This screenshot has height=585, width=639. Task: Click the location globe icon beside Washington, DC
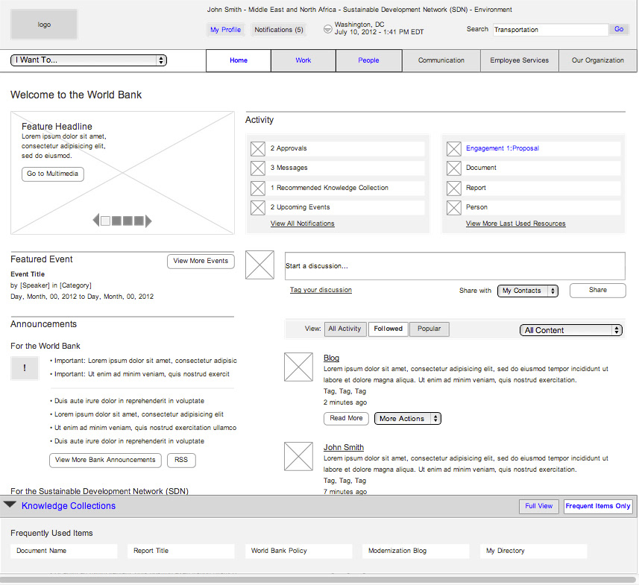327,29
